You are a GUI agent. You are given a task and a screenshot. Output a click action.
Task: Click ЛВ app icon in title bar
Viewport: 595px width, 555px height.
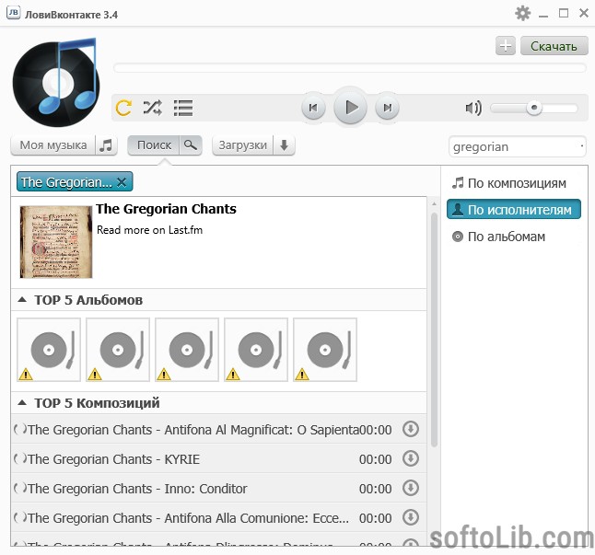[13, 13]
